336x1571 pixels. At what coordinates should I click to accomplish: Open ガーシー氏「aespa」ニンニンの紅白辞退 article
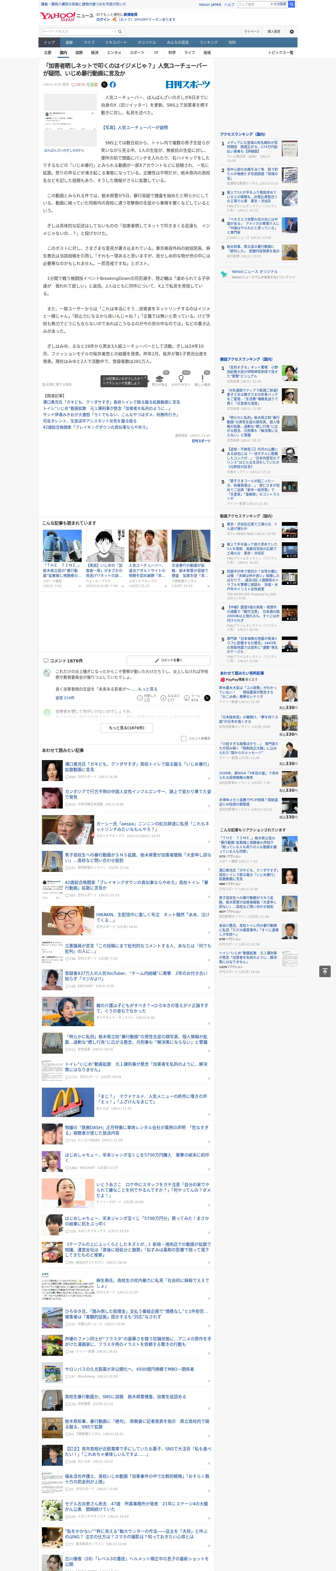pyautogui.click(x=153, y=826)
